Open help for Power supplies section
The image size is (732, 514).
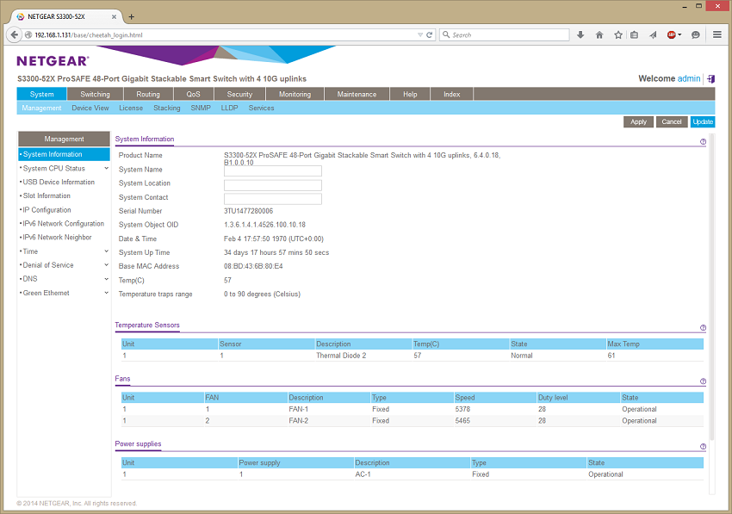703,447
